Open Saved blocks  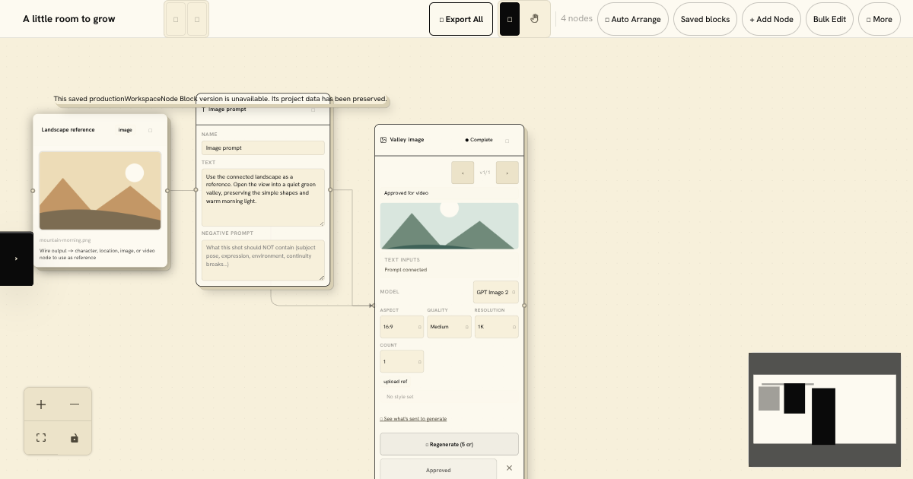click(x=705, y=19)
